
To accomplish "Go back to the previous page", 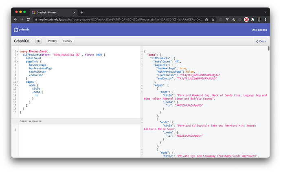I will 15,19.
